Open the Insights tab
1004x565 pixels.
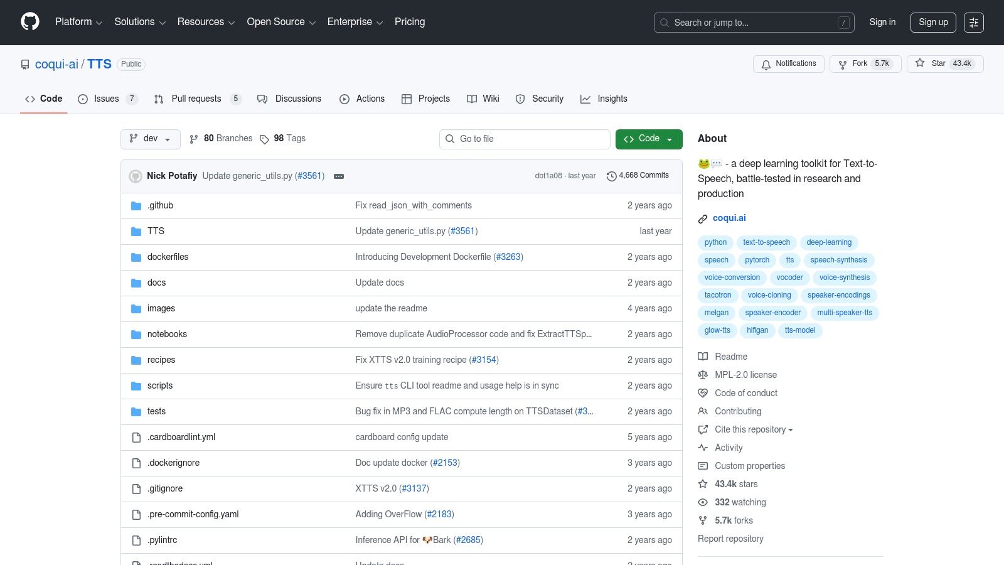(x=611, y=99)
